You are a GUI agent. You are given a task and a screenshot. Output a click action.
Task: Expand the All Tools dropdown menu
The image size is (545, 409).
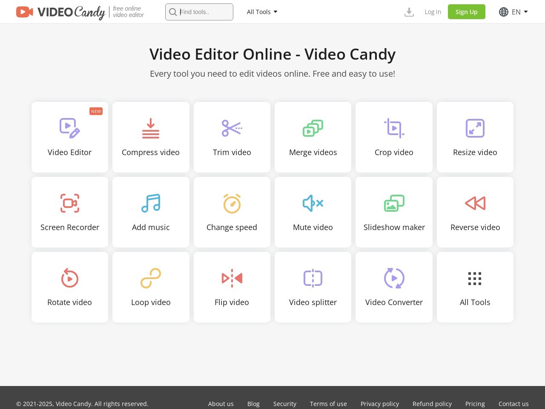(x=262, y=12)
